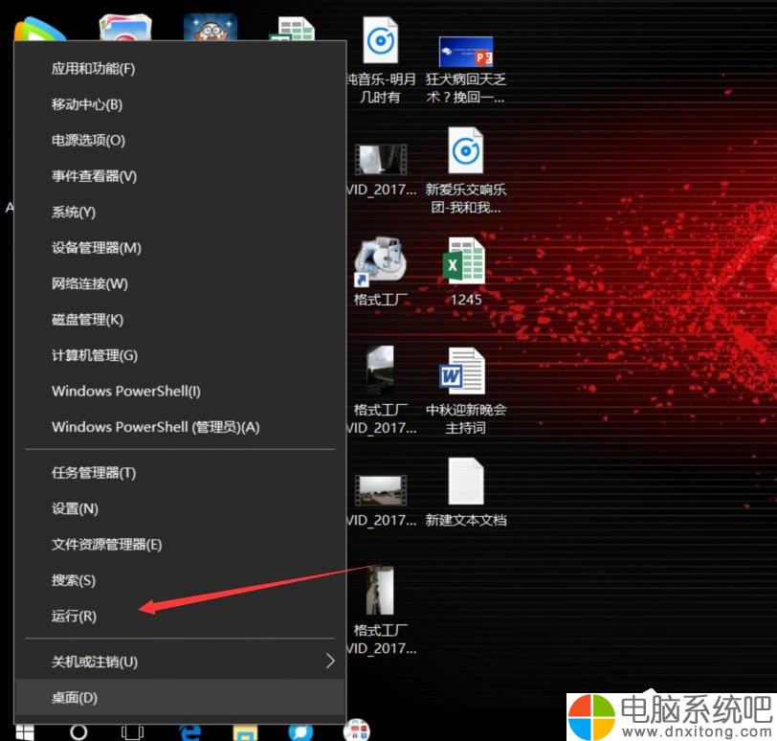Open 电源选项(O)

click(x=180, y=141)
